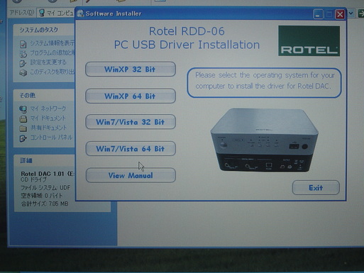Open 共有ドキュメント link in Explorer

[49, 128]
